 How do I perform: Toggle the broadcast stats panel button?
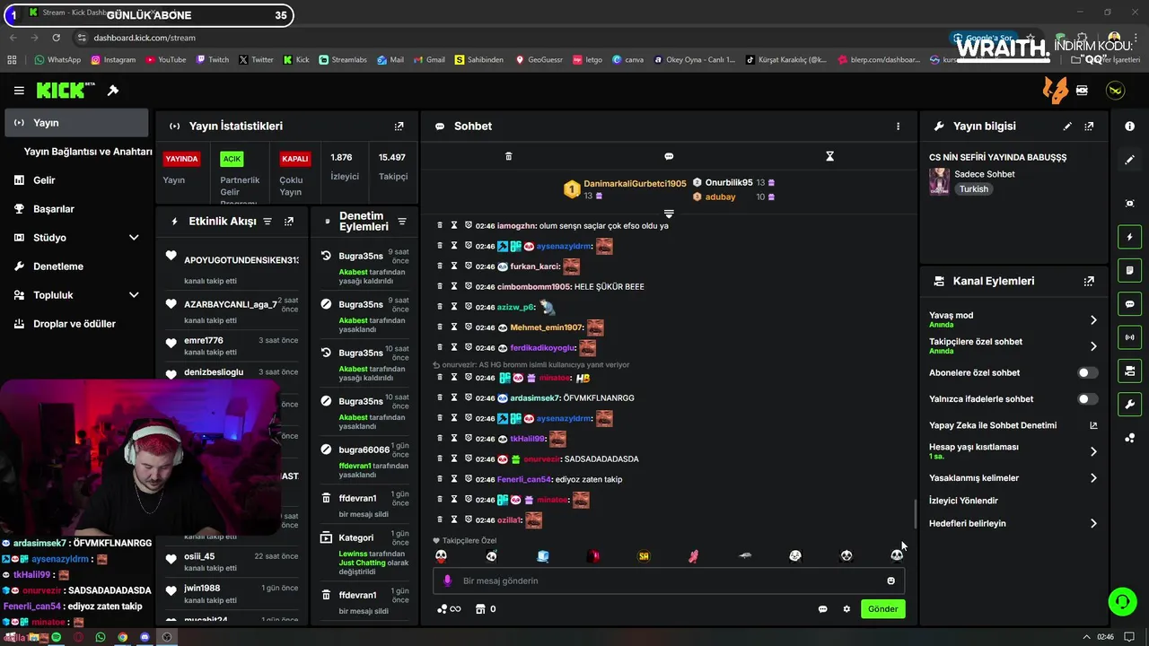(1129, 337)
